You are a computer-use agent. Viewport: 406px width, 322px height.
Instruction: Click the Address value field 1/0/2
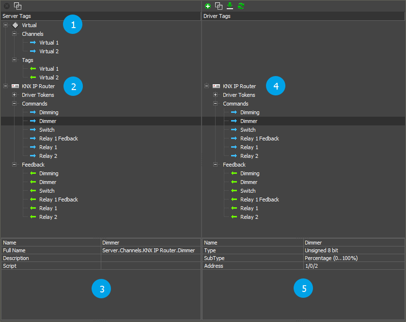point(354,266)
